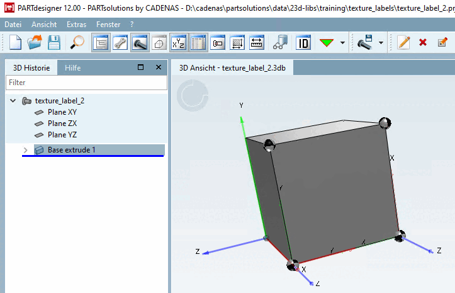
Task: Open the Extras menu
Action: tap(76, 25)
